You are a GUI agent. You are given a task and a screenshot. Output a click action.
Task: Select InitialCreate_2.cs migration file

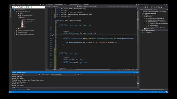pos(156,20)
